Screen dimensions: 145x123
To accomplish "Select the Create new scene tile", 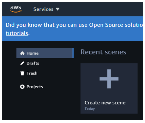I will [109, 88].
